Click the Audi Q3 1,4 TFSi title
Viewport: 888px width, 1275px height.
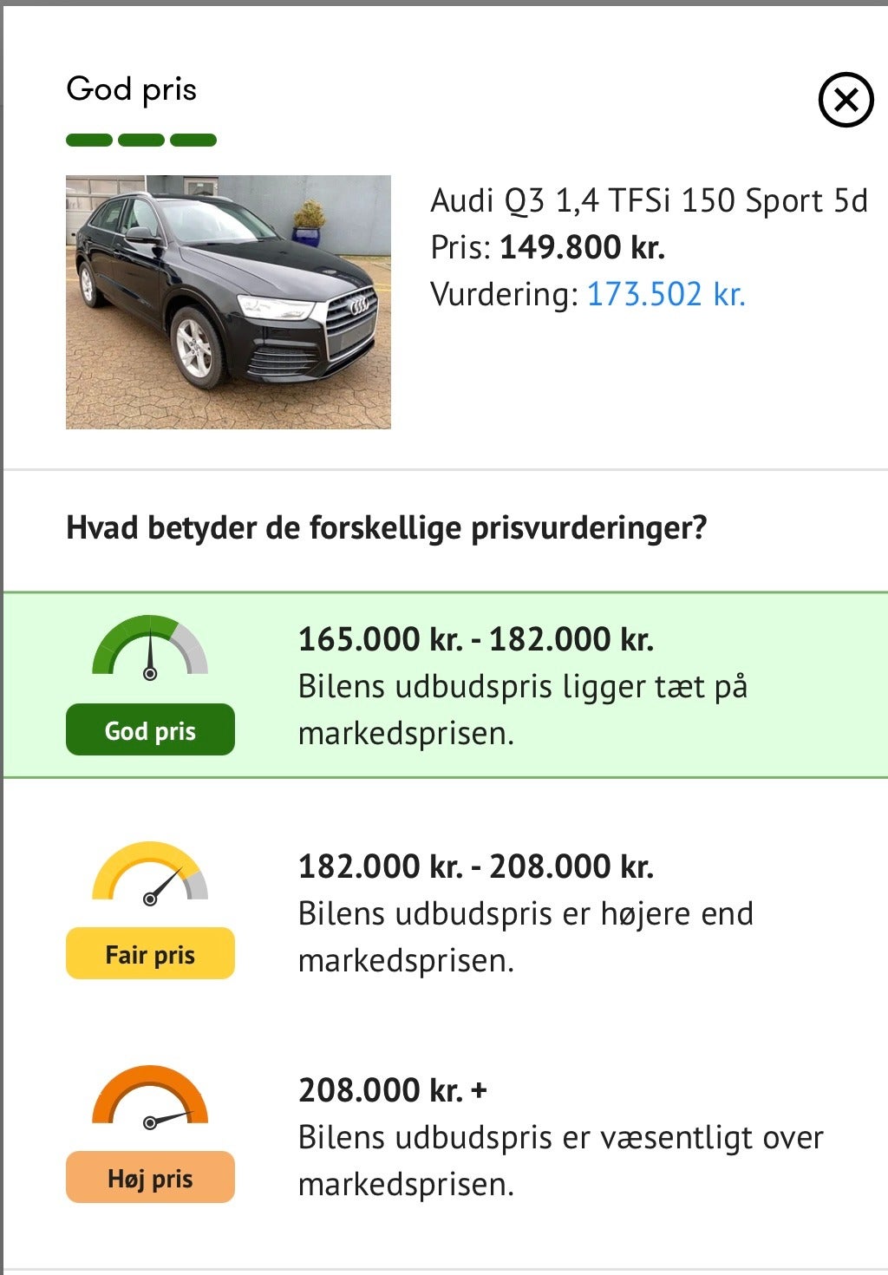[x=649, y=201]
